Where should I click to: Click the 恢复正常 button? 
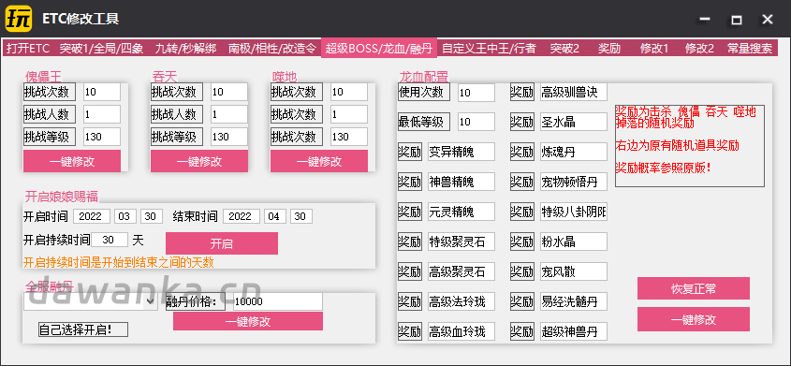(694, 288)
